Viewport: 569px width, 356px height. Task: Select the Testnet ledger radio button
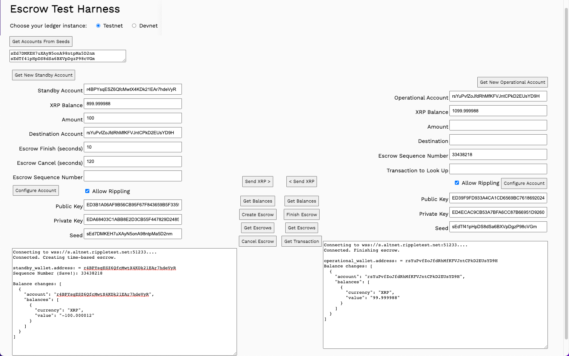click(x=98, y=26)
